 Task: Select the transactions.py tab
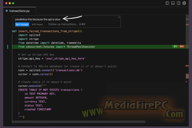(x=19, y=11)
